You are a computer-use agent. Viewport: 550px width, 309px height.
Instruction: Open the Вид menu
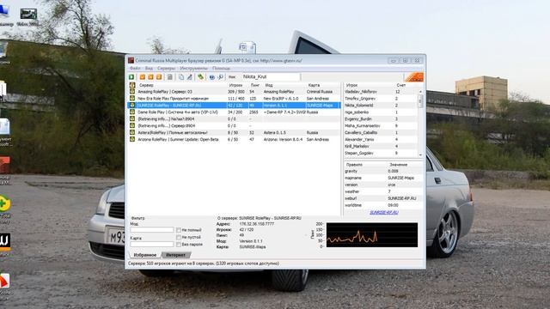click(149, 69)
